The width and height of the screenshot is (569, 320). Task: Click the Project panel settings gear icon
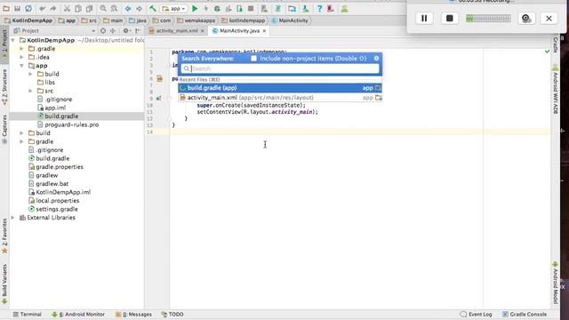coord(125,31)
